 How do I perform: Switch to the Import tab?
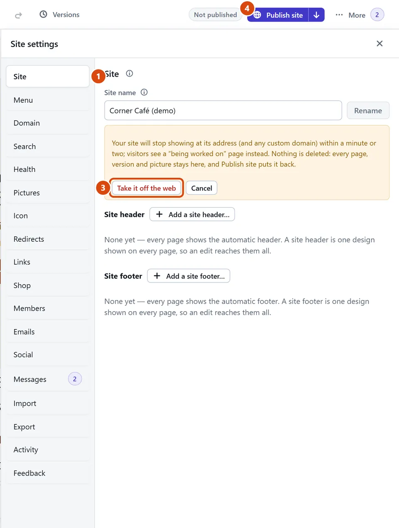coord(48,404)
